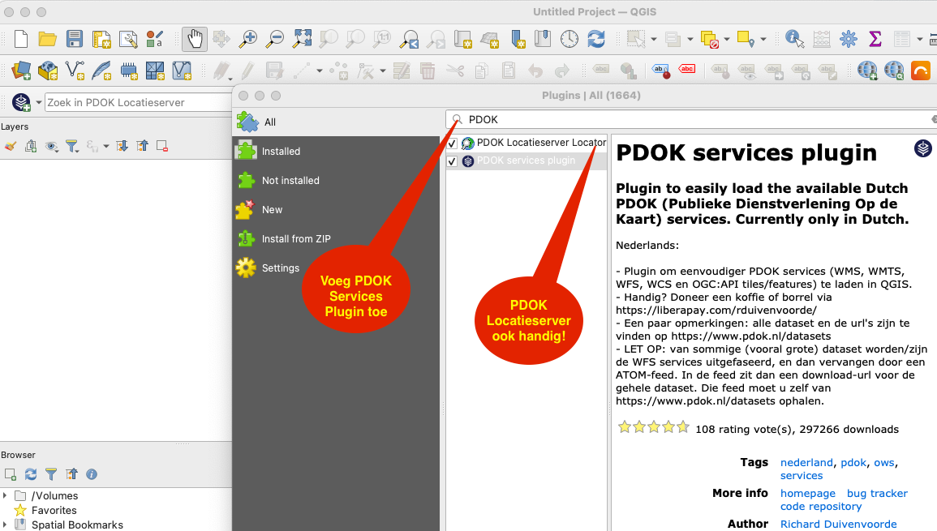Click the Zoom Full extent icon
The height and width of the screenshot is (531, 937).
point(302,40)
